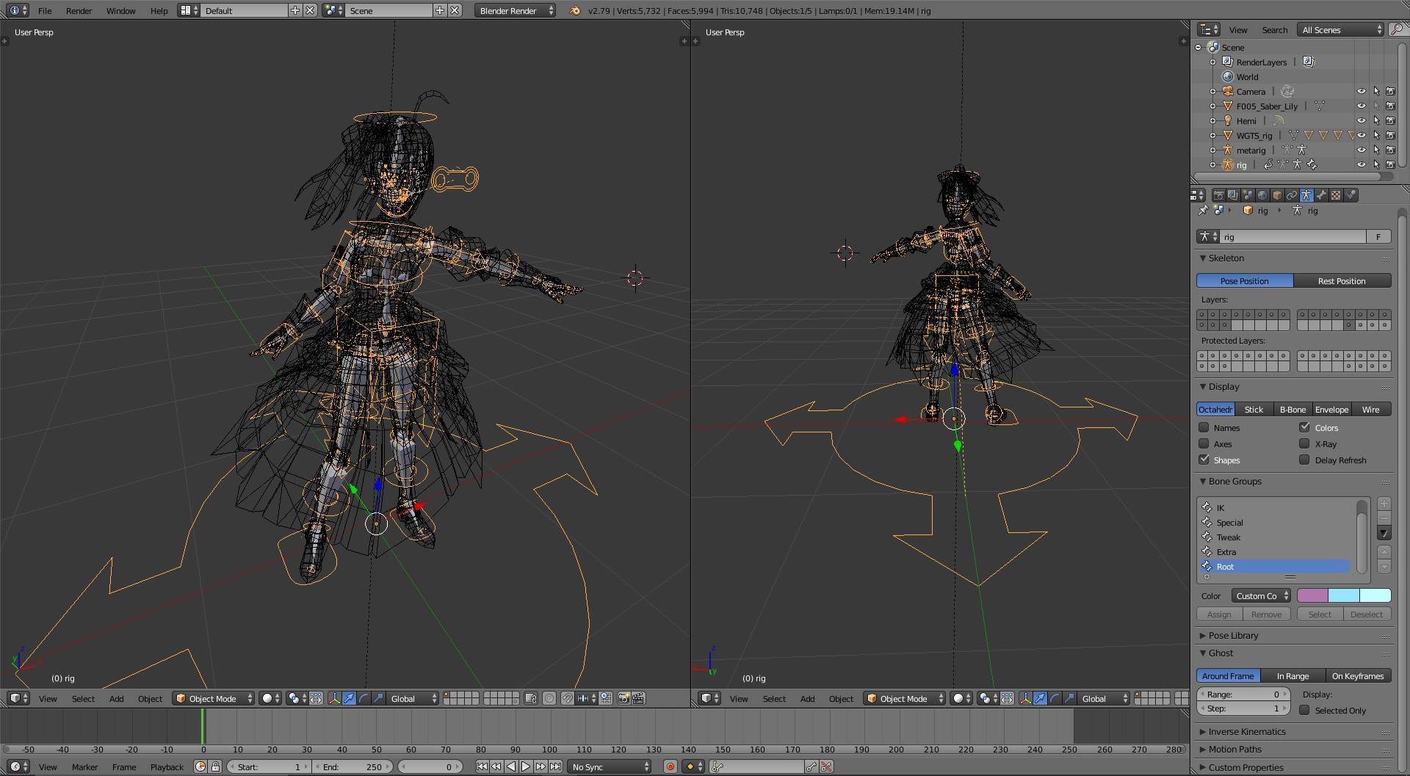Enable Delay Refresh checkbox
The image size is (1410, 776).
(x=1304, y=460)
